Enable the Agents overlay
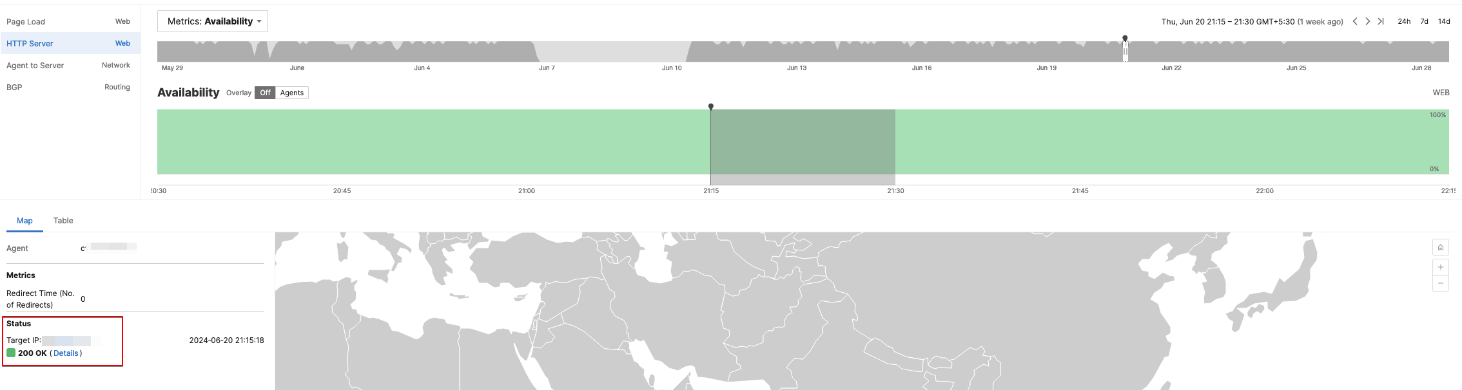Screen dimensions: 1462x390 [x=291, y=92]
